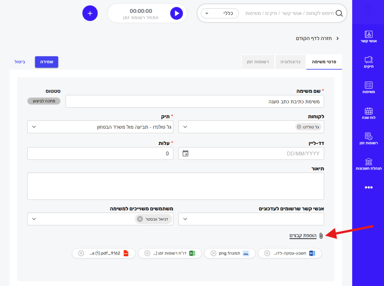Start the time recording play button
This screenshot has height=286, width=384.
[x=176, y=13]
